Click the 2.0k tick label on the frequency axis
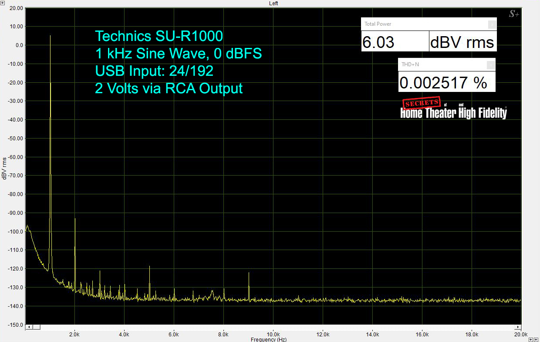Image resolution: width=540 pixels, height=342 pixels. click(74, 334)
